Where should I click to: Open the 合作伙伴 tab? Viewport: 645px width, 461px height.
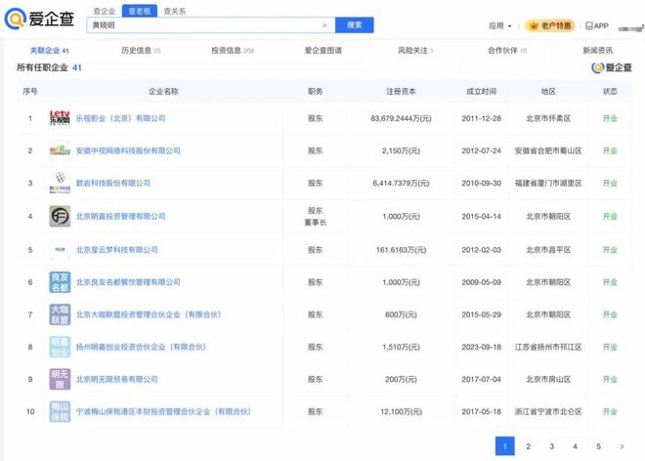click(x=507, y=50)
